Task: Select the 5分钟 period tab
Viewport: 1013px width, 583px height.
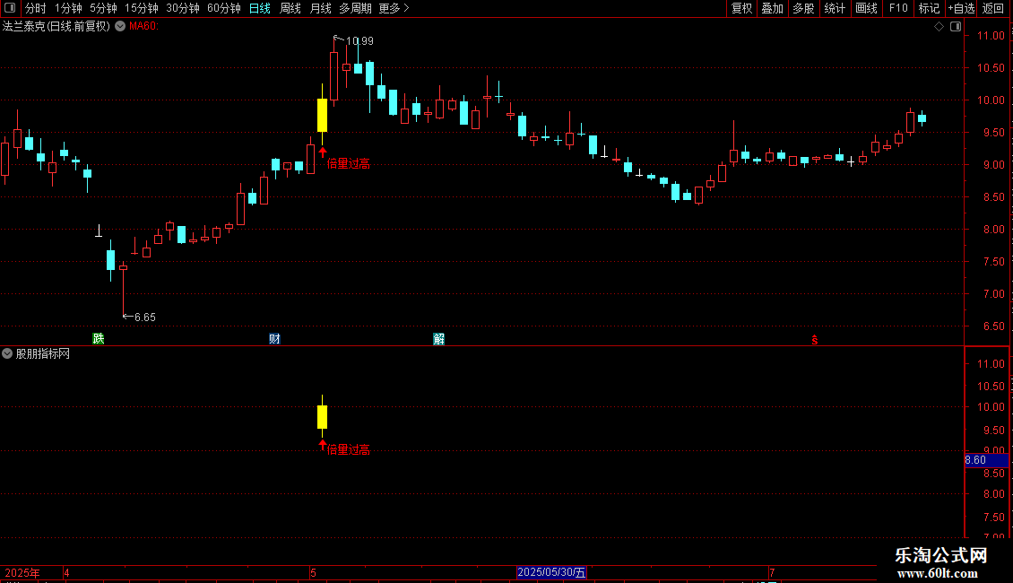Action: (x=103, y=8)
